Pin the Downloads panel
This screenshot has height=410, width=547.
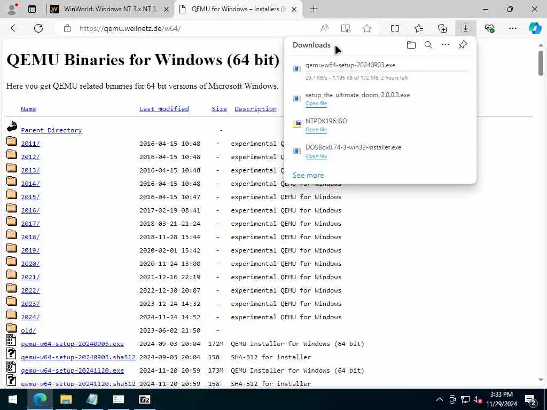coord(463,45)
